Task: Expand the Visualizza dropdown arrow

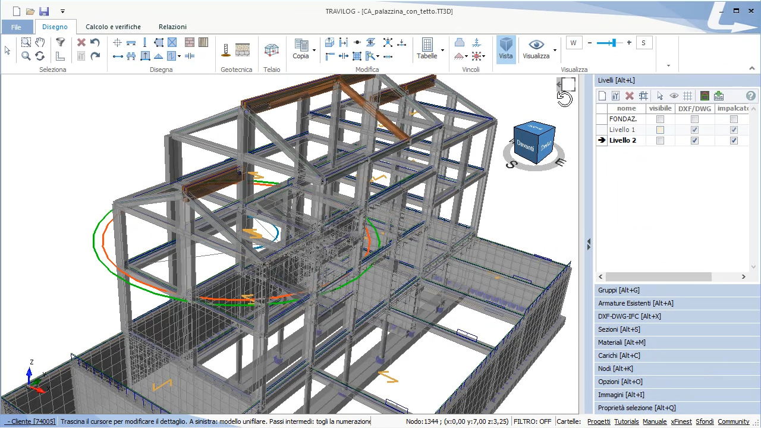Action: click(x=555, y=50)
